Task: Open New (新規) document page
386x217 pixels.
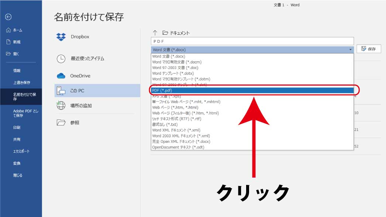Action: tap(14, 42)
